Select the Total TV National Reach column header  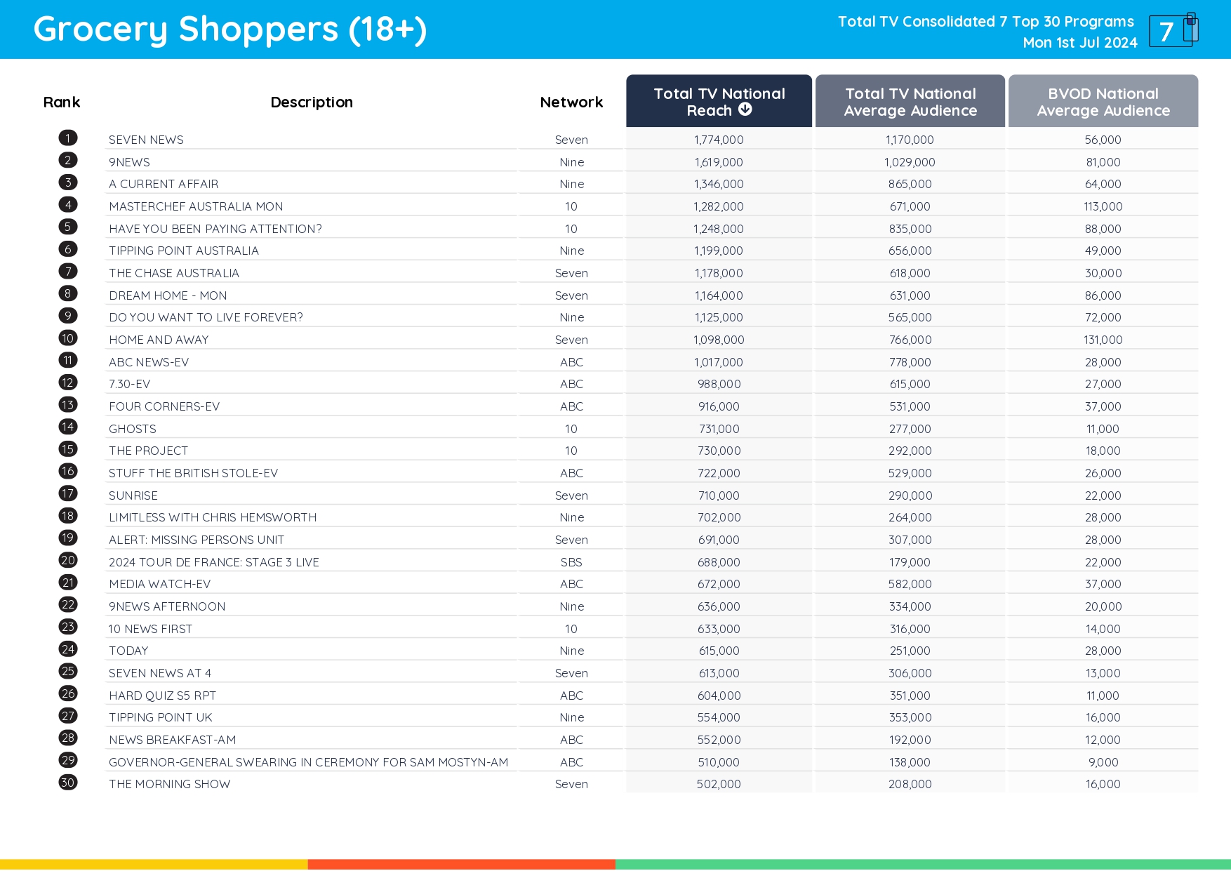point(719,102)
